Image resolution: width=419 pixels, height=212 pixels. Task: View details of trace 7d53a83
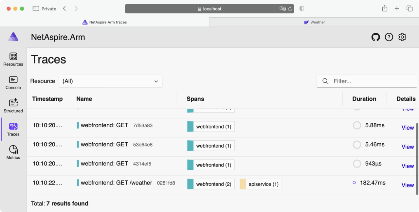[x=408, y=128]
